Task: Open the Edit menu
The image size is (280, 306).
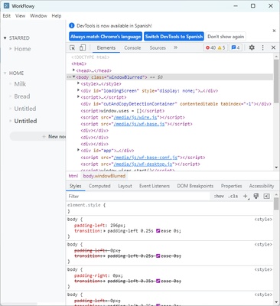Action: click(7, 16)
